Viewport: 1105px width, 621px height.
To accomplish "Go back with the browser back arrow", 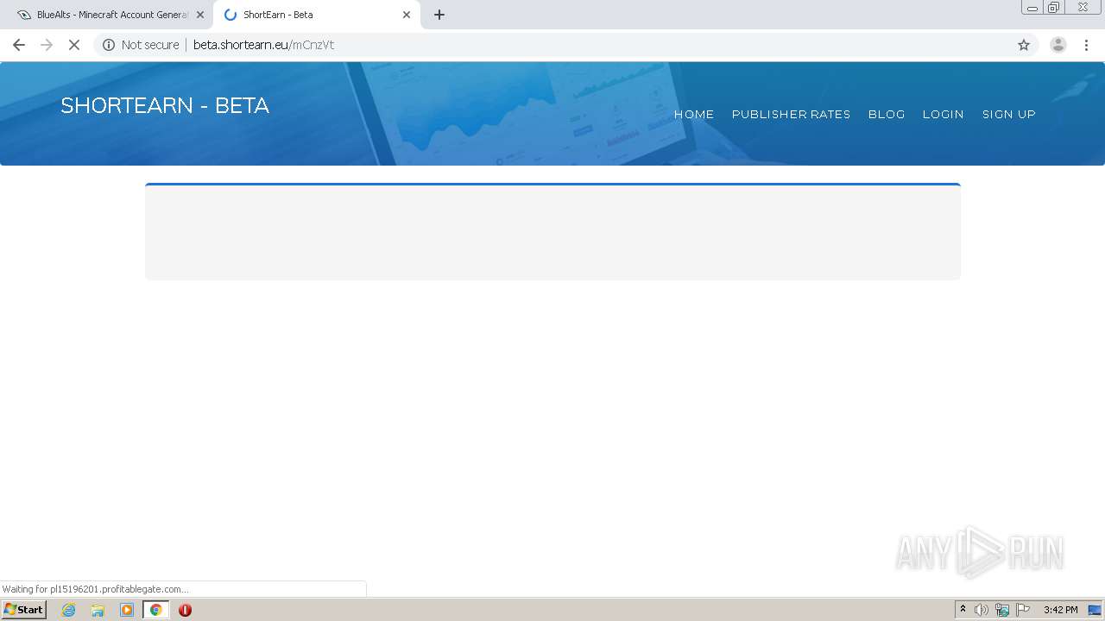I will [19, 45].
